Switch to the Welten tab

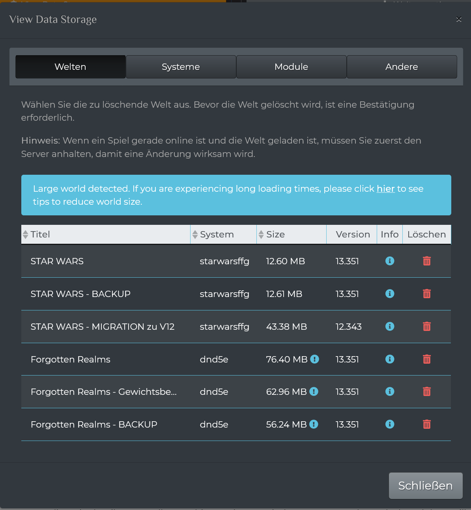tap(71, 67)
